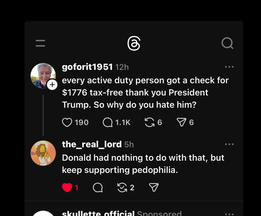Repost goforit1951's post

tap(150, 123)
